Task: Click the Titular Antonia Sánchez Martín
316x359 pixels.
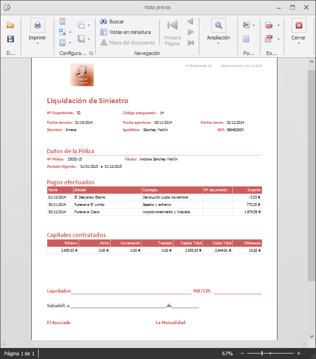Action: [158, 159]
